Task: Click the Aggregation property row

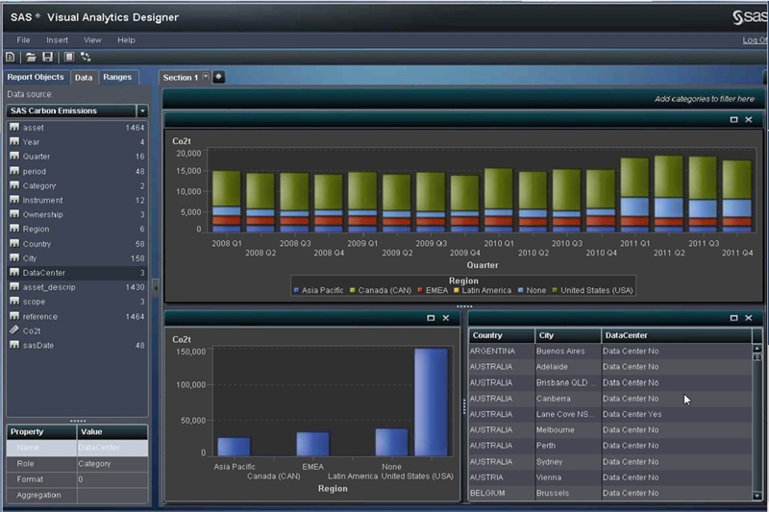Action: [77, 495]
